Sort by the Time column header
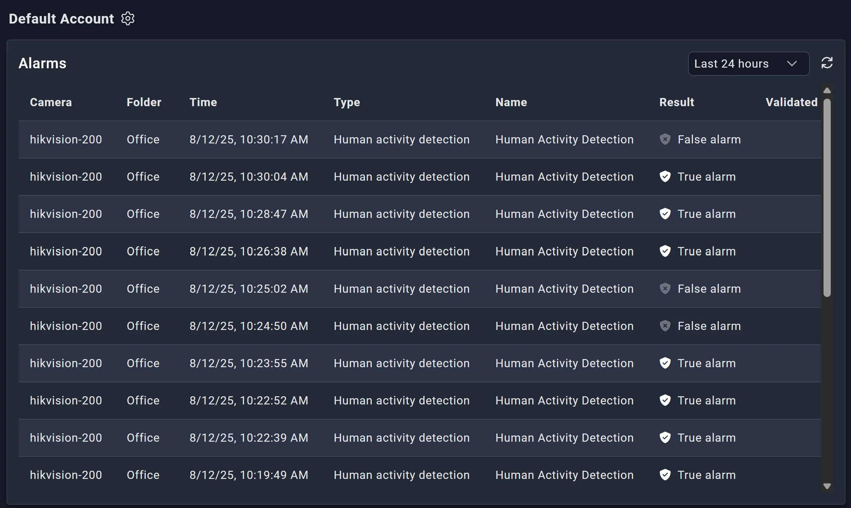Screen dimensions: 851x508 coord(203,102)
